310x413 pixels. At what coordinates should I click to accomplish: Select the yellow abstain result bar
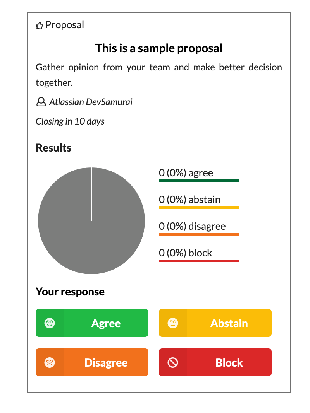(x=199, y=208)
